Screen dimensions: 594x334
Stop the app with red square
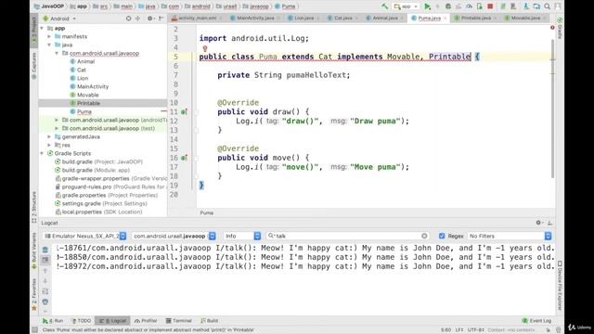point(490,6)
